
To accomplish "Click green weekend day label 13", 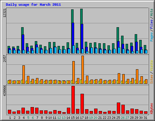I will [x=64, y=118].
